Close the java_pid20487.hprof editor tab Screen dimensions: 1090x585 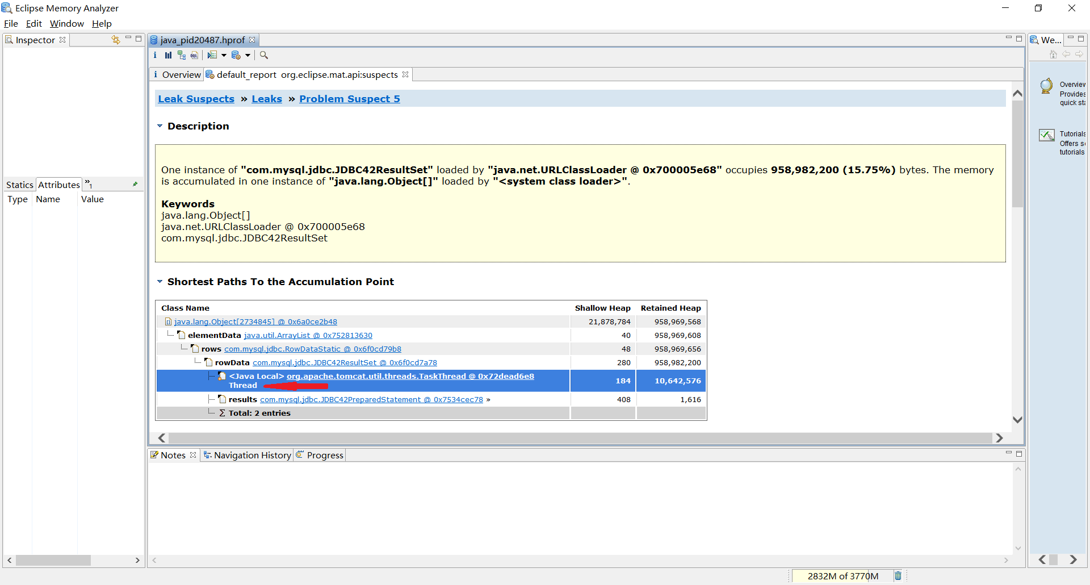252,40
